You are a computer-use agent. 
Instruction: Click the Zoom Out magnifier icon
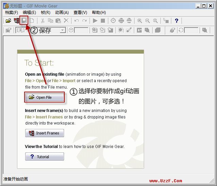click(x=148, y=21)
